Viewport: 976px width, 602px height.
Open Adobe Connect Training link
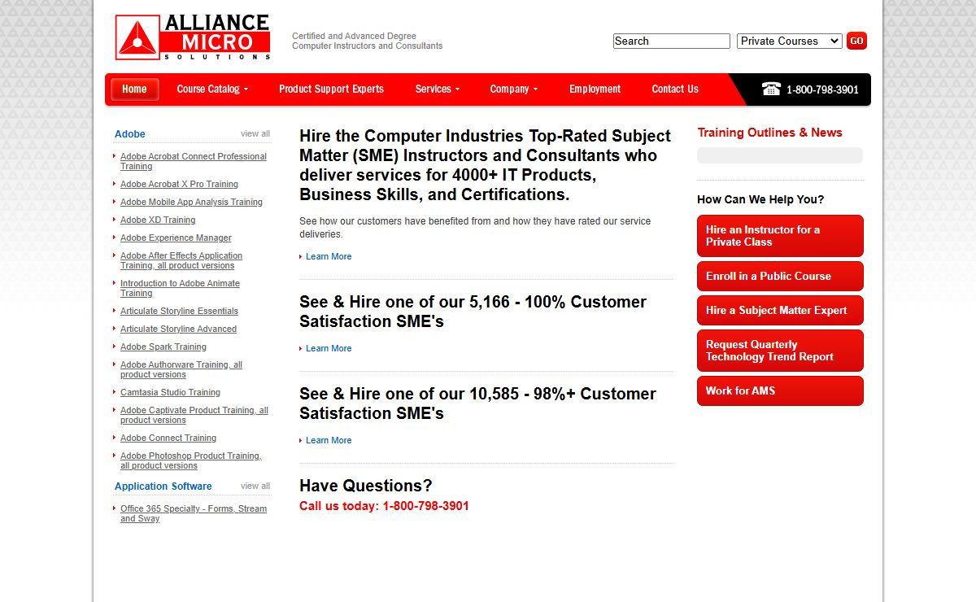(168, 438)
